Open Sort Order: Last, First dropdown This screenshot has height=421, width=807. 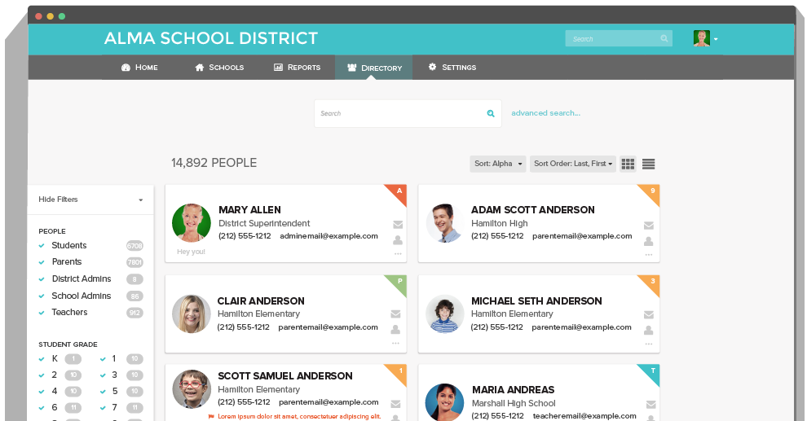[x=573, y=164]
